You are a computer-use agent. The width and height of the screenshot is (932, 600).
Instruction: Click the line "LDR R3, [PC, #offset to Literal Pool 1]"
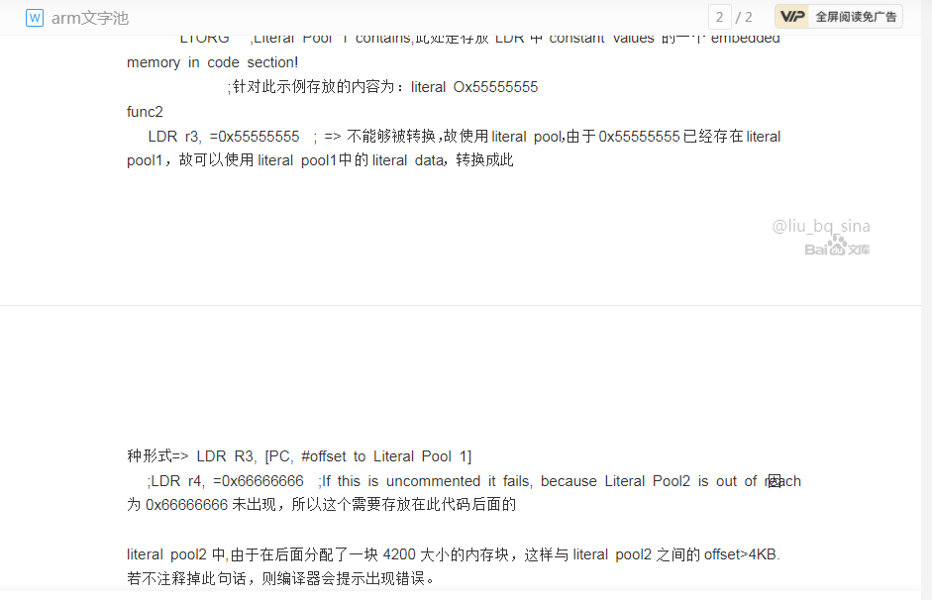(x=334, y=456)
